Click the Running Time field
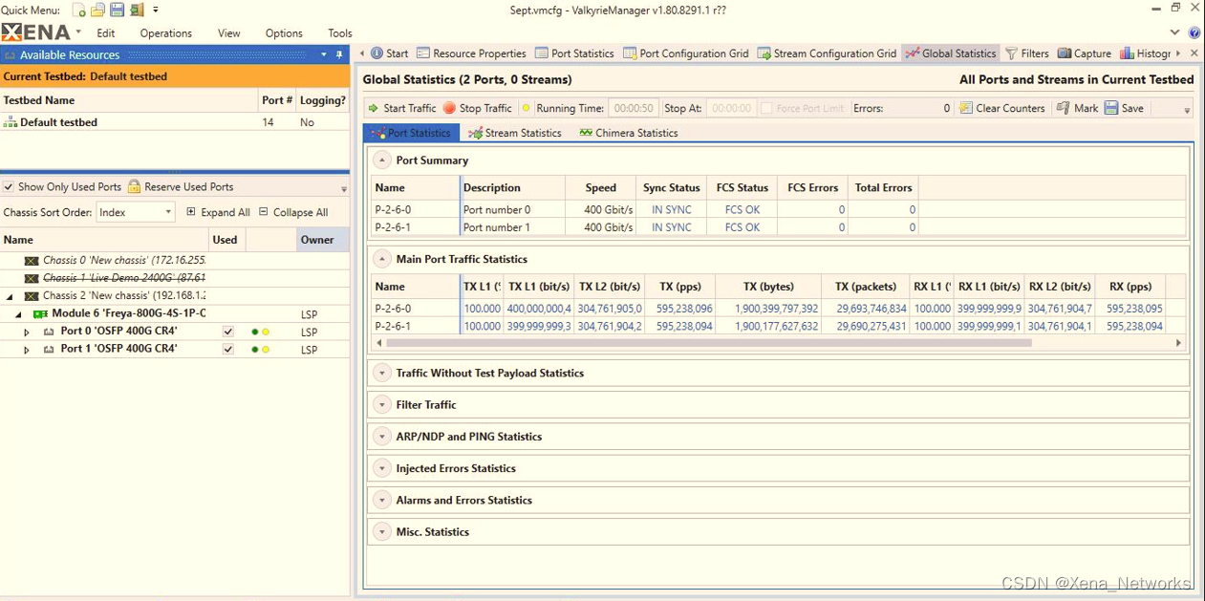This screenshot has width=1205, height=601. 634,108
